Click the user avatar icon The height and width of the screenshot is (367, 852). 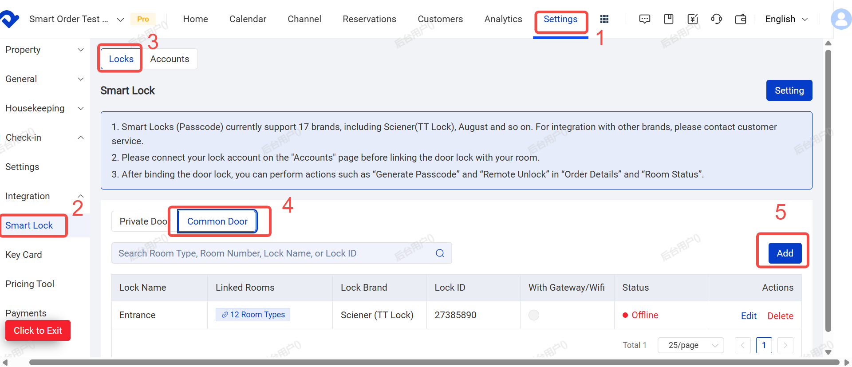click(x=841, y=19)
